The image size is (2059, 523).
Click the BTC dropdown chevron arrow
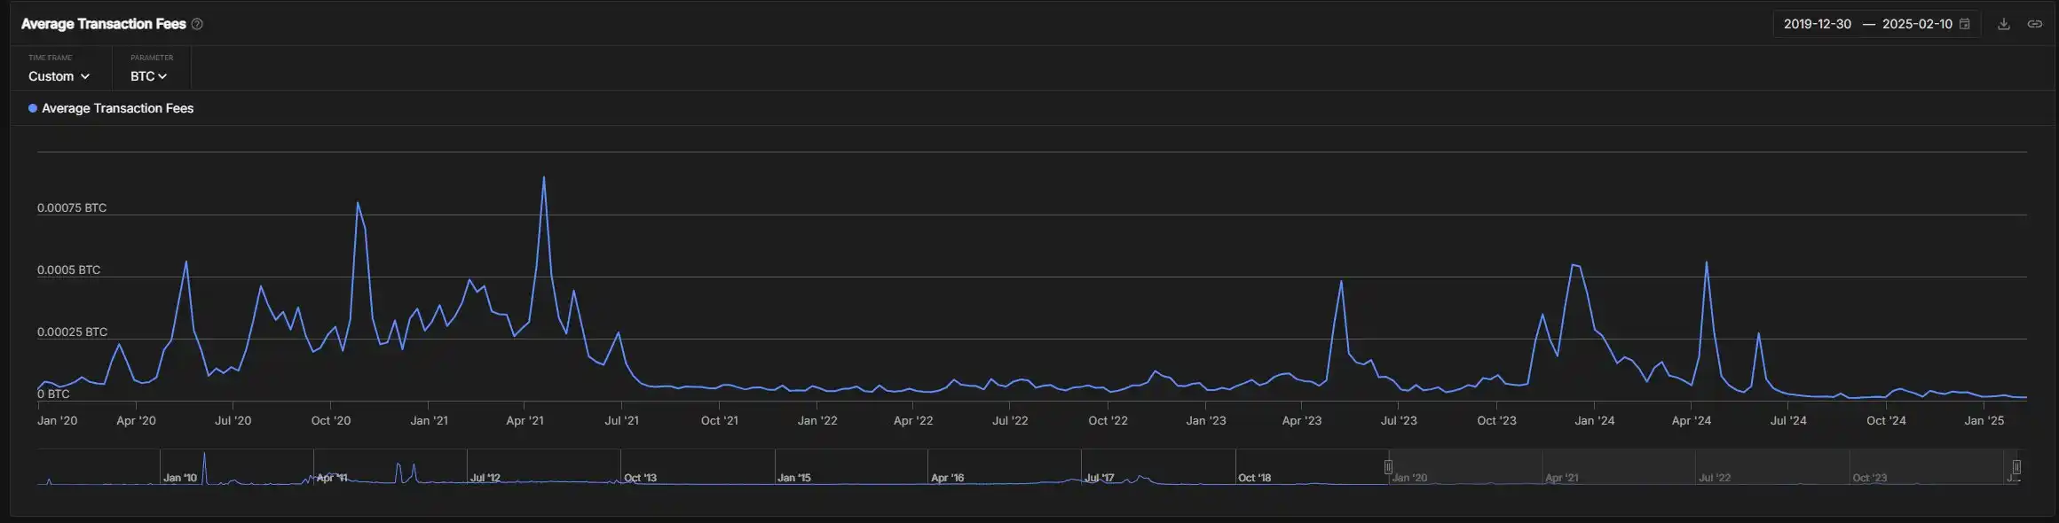pos(162,76)
